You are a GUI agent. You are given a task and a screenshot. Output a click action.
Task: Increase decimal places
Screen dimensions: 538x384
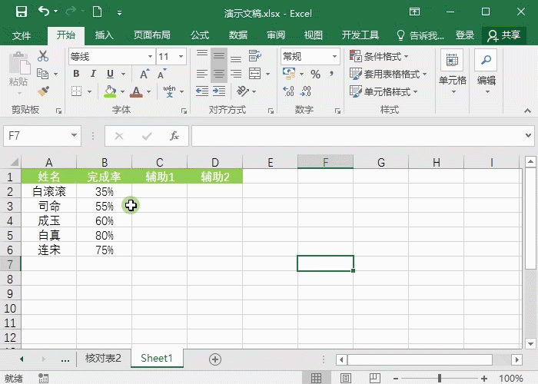click(x=288, y=91)
